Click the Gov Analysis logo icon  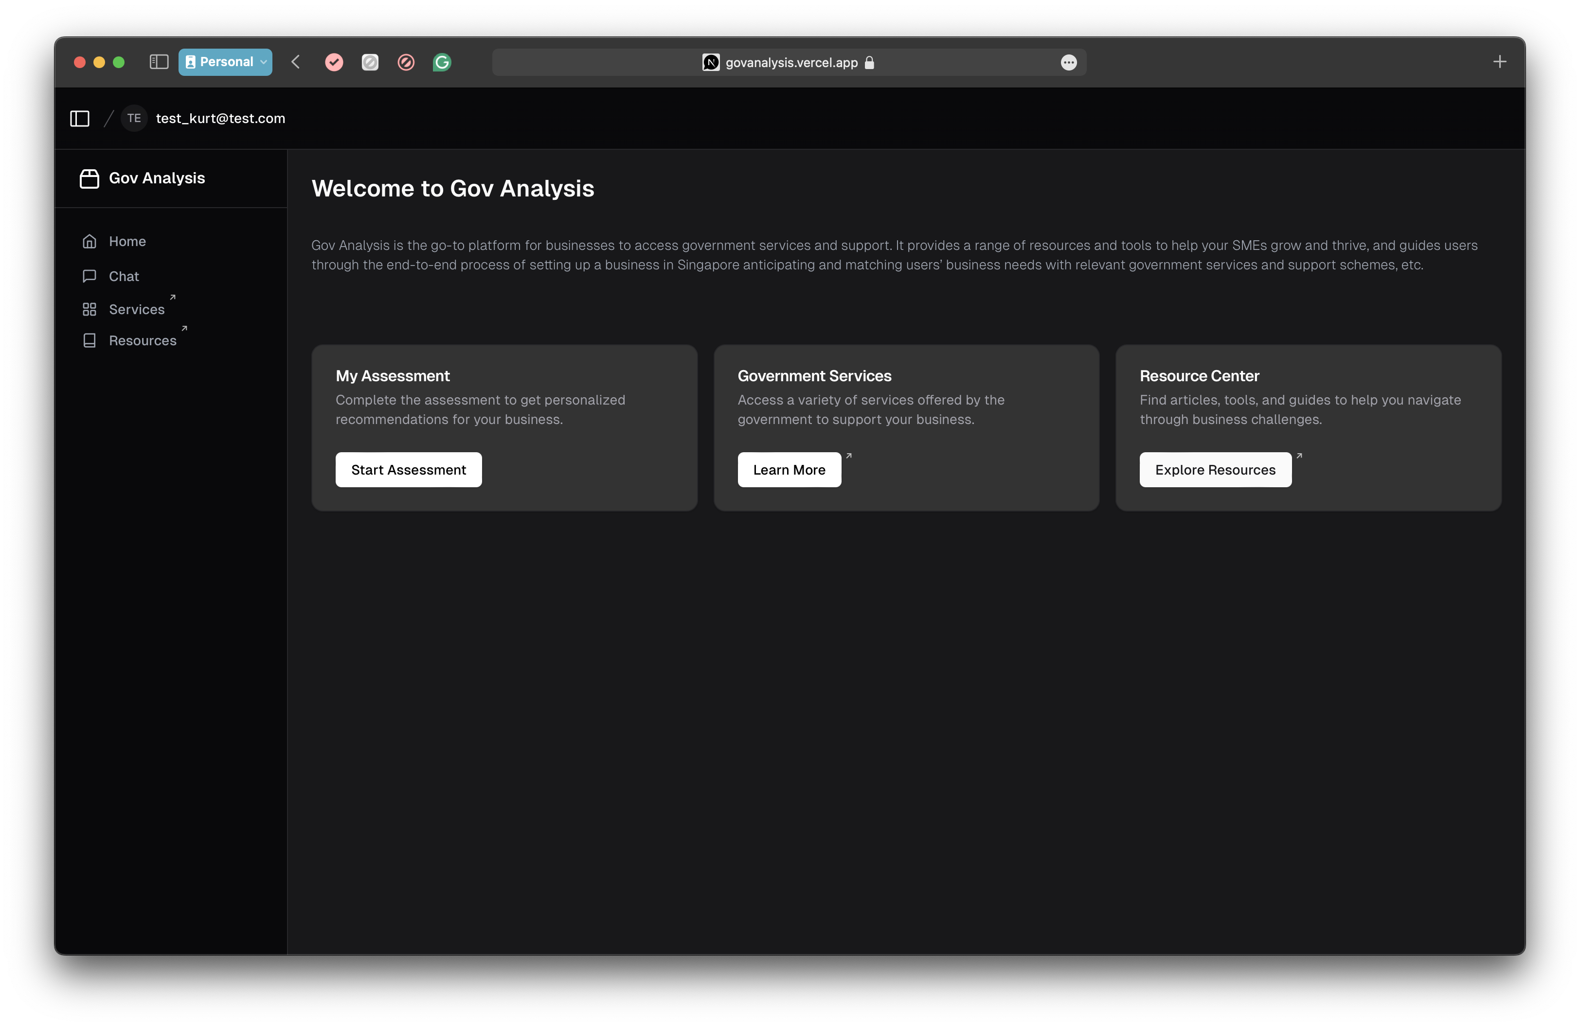(90, 178)
